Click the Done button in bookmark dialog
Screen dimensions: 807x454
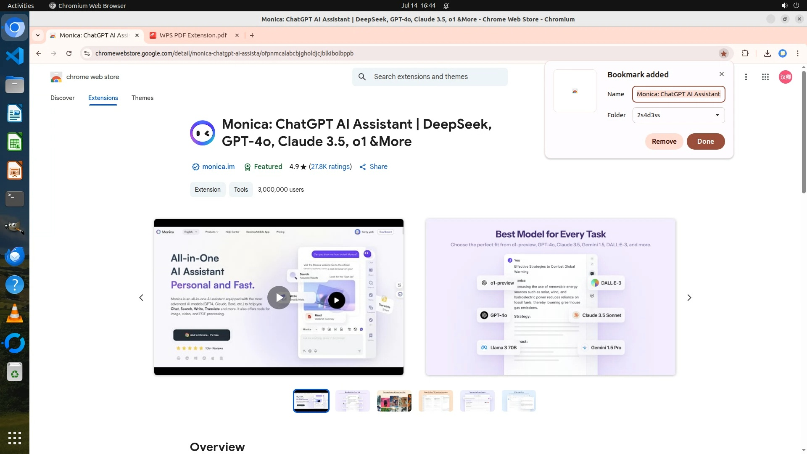[x=705, y=141]
